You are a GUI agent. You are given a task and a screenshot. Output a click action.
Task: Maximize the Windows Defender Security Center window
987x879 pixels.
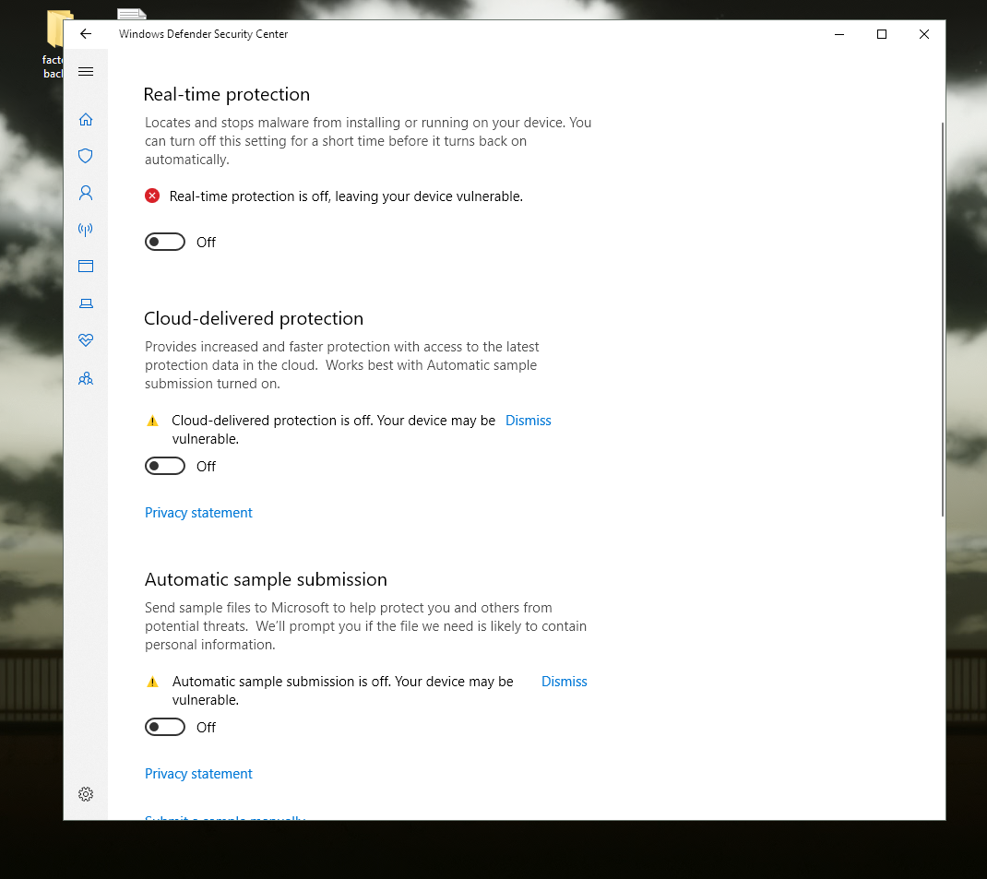pos(882,34)
